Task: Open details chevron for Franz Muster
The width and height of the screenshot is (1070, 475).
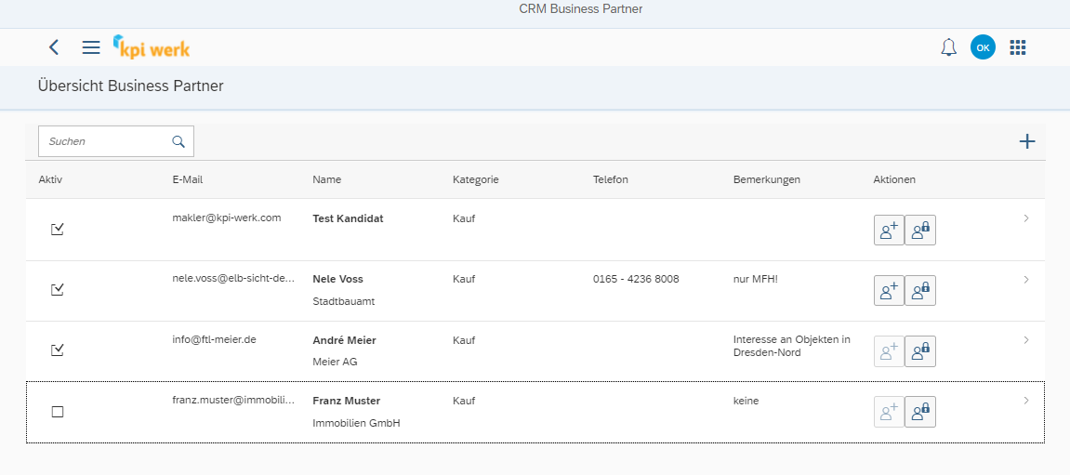Action: [1025, 401]
